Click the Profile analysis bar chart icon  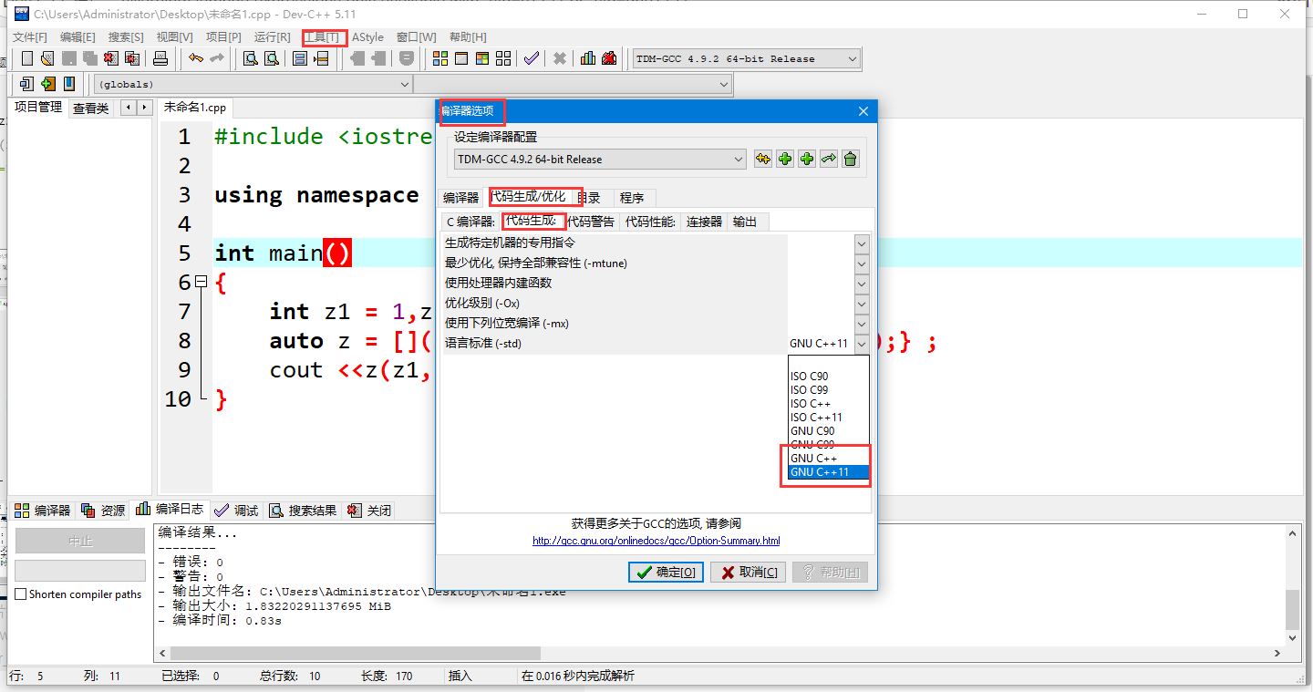tap(588, 58)
